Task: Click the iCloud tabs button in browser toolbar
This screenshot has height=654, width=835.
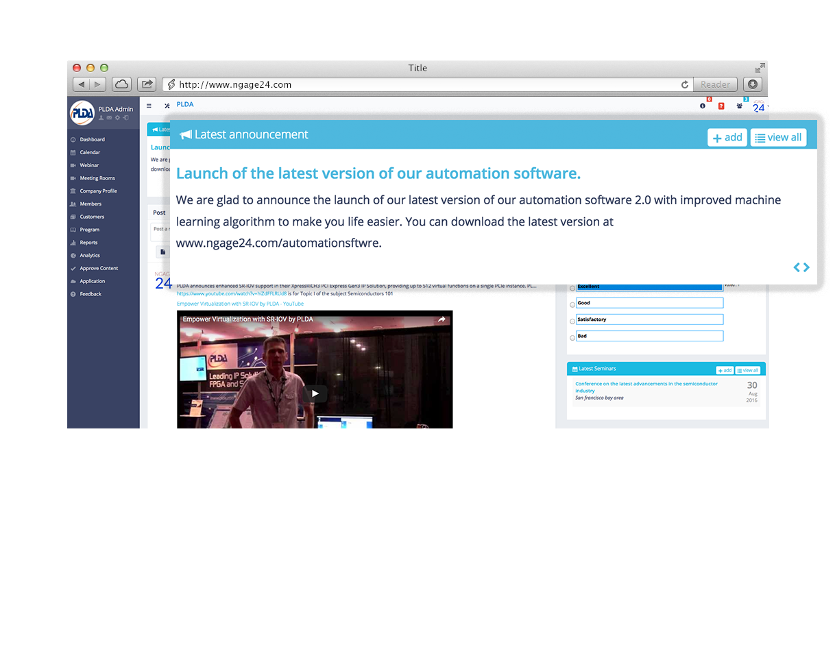Action: (x=121, y=84)
